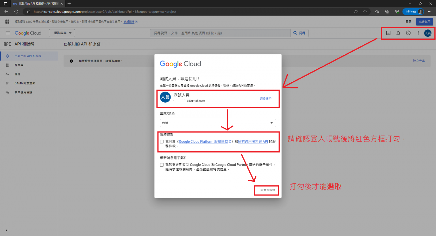Open the help question mark icon
Screen dimensions: 436x236
click(x=408, y=33)
